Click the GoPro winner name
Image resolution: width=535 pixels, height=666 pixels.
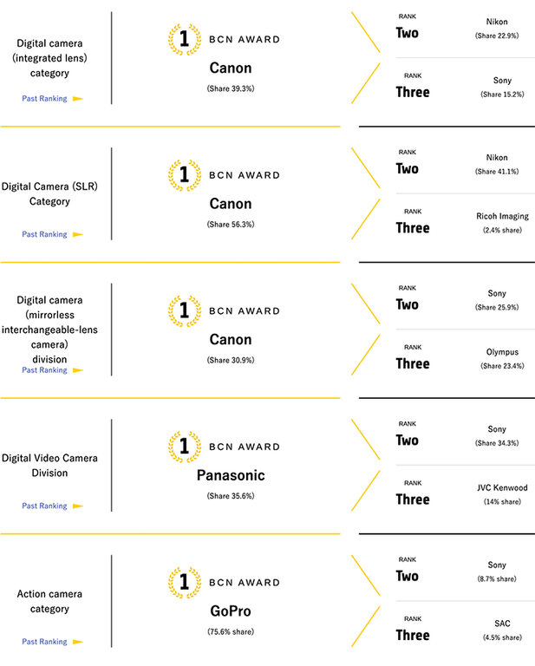click(231, 610)
